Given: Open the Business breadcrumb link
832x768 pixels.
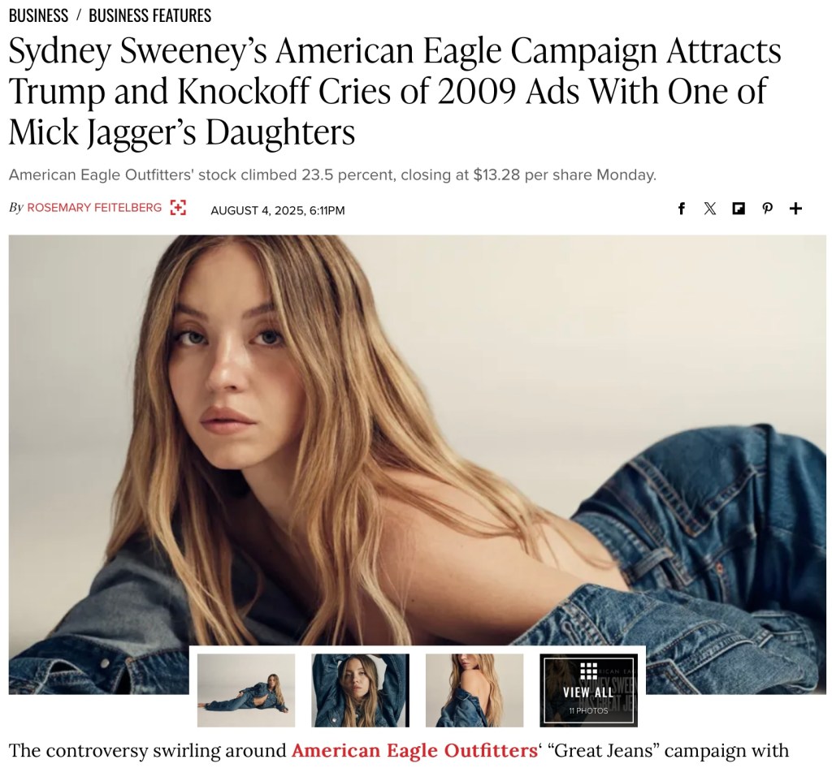Looking at the screenshot, I should [x=38, y=16].
